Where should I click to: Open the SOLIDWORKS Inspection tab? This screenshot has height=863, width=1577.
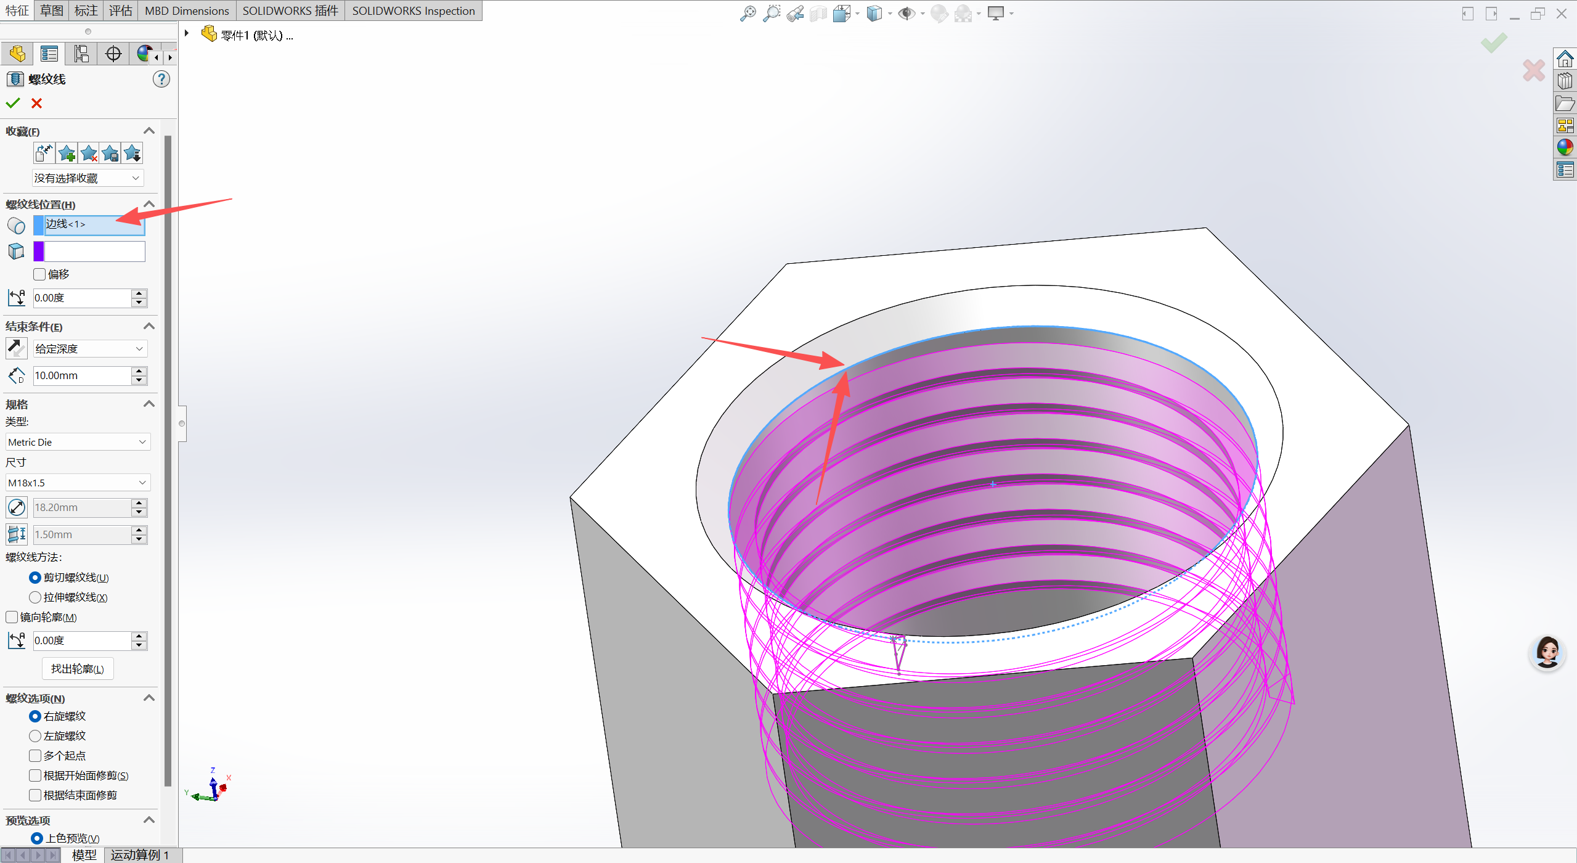click(414, 10)
